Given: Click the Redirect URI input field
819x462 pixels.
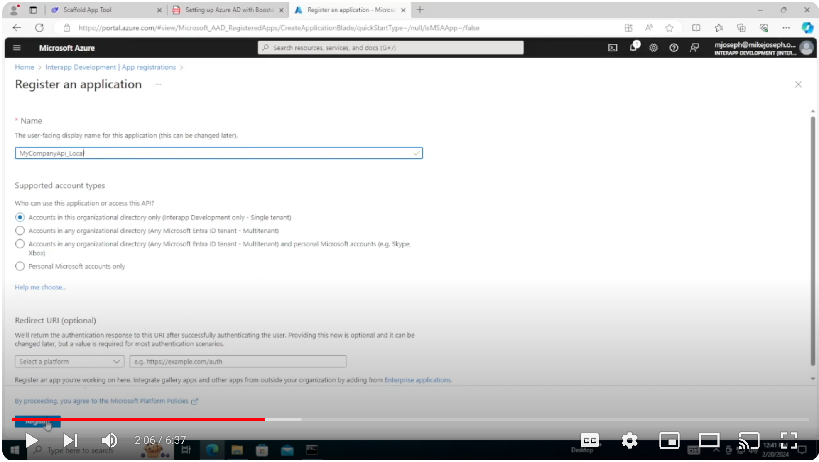Looking at the screenshot, I should click(x=238, y=362).
